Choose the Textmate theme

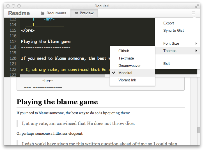click(x=126, y=58)
